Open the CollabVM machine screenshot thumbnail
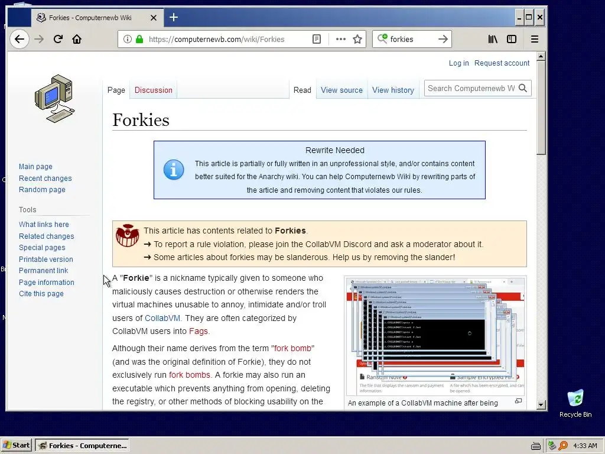This screenshot has height=454, width=605. pos(435,336)
